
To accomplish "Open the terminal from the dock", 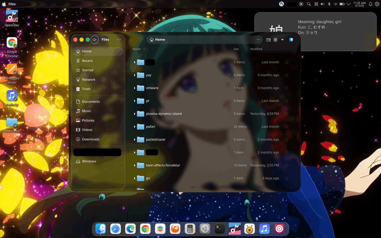I will (x=220, y=229).
